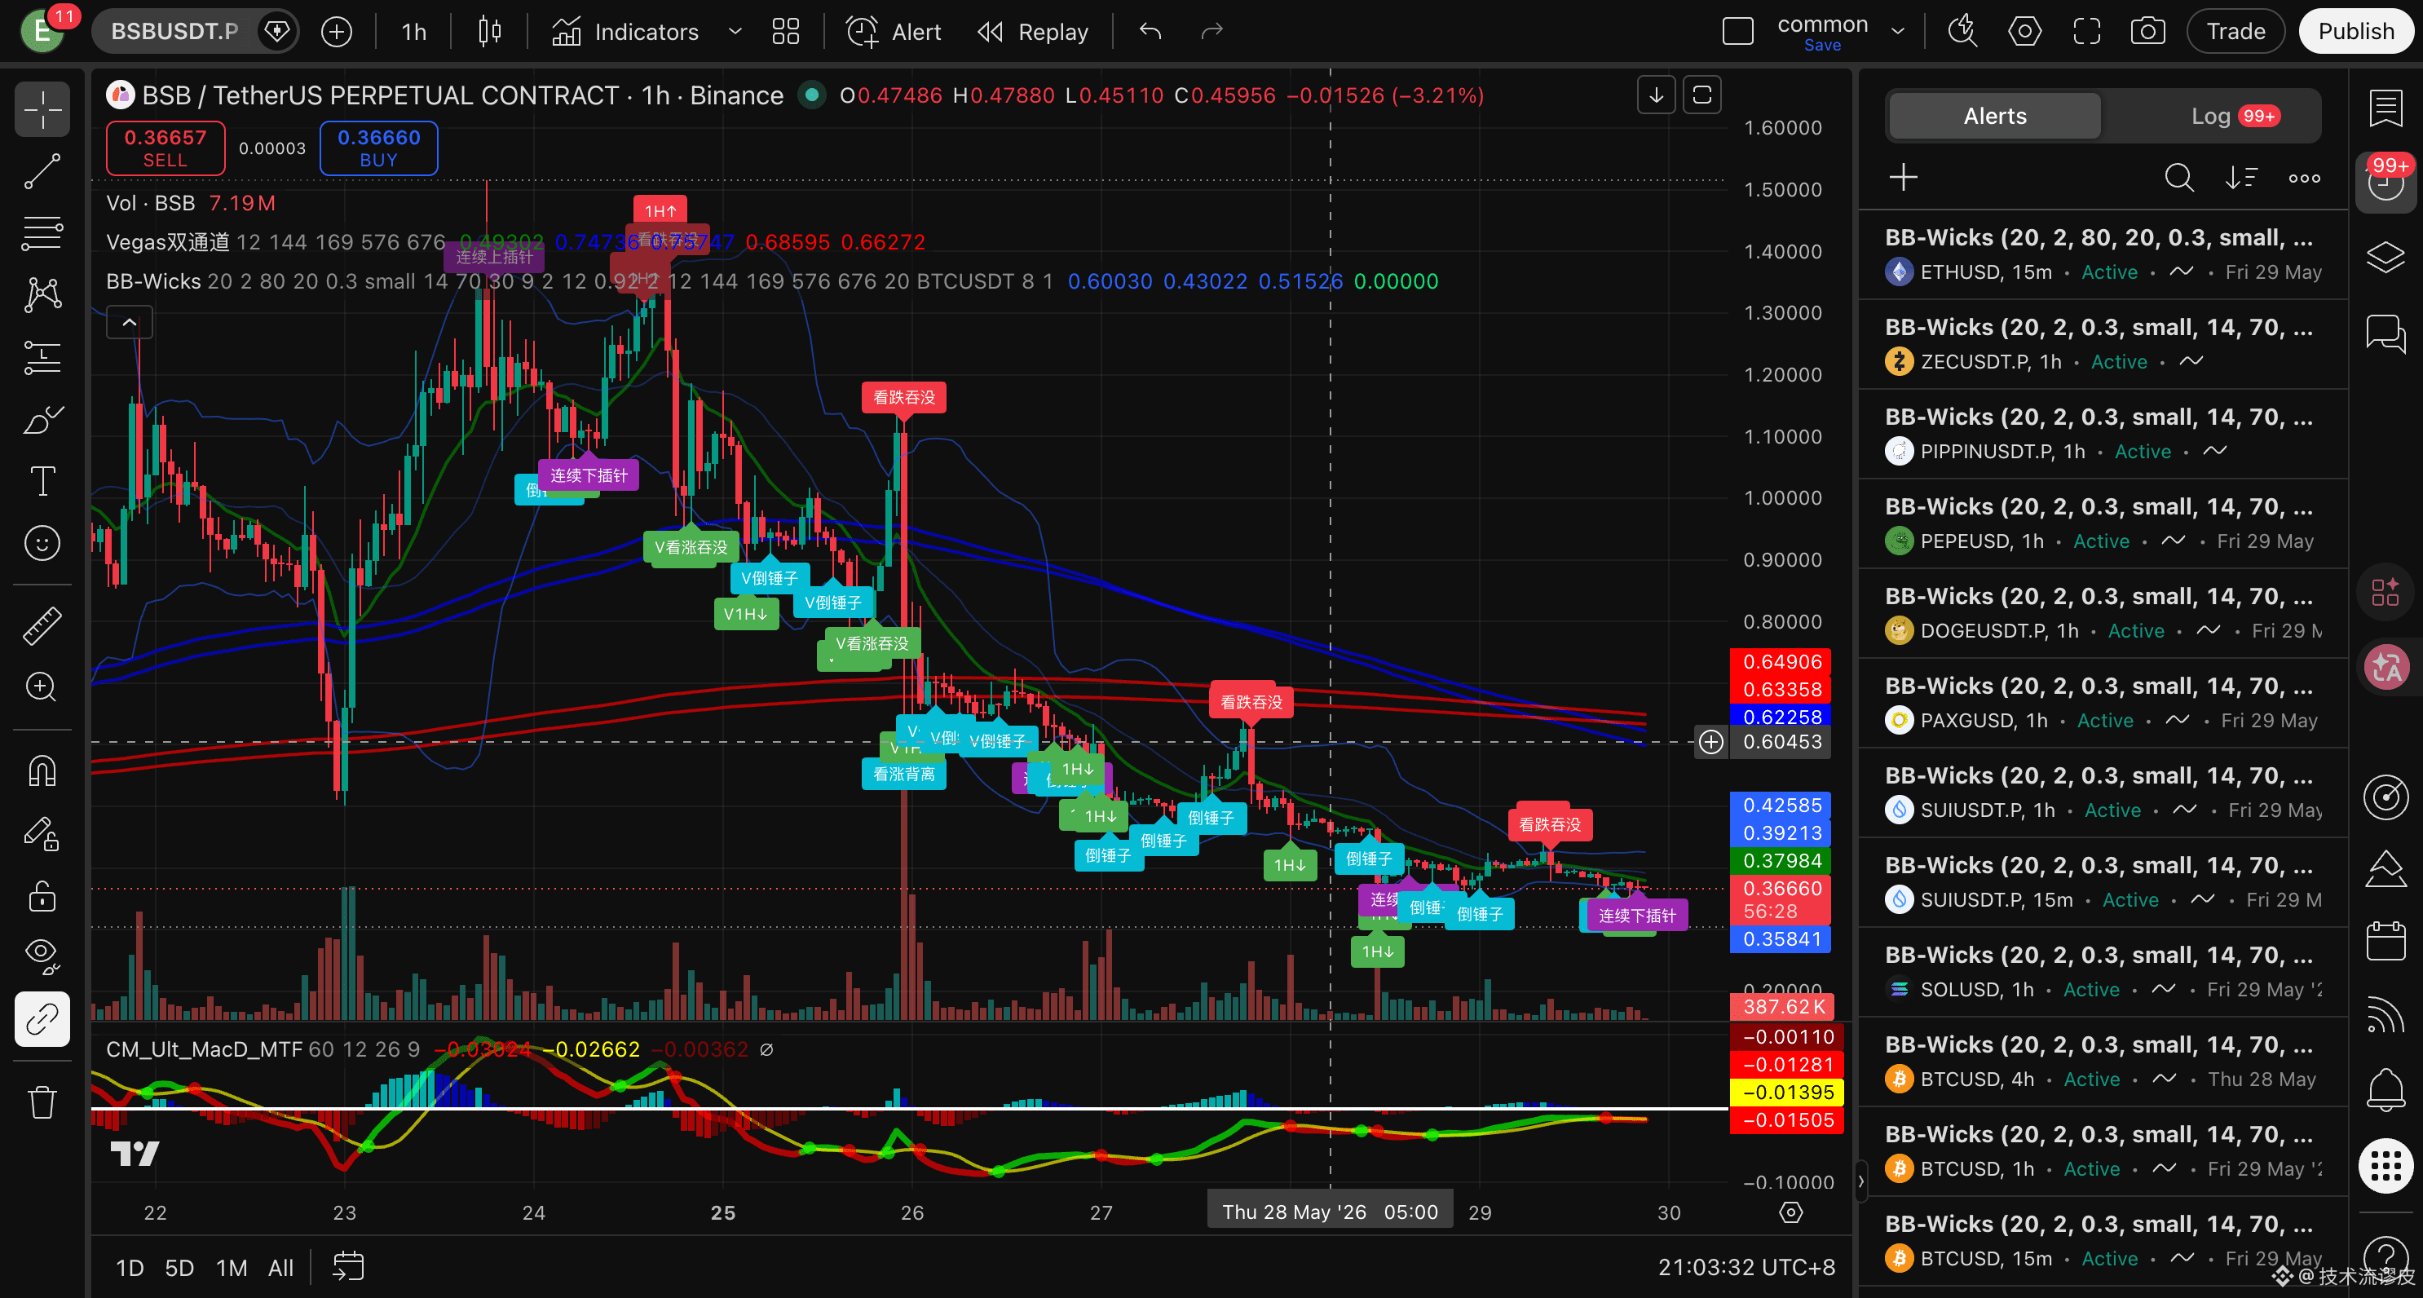Open the Indicators dialog
This screenshot has width=2423, height=1298.
tap(625, 32)
